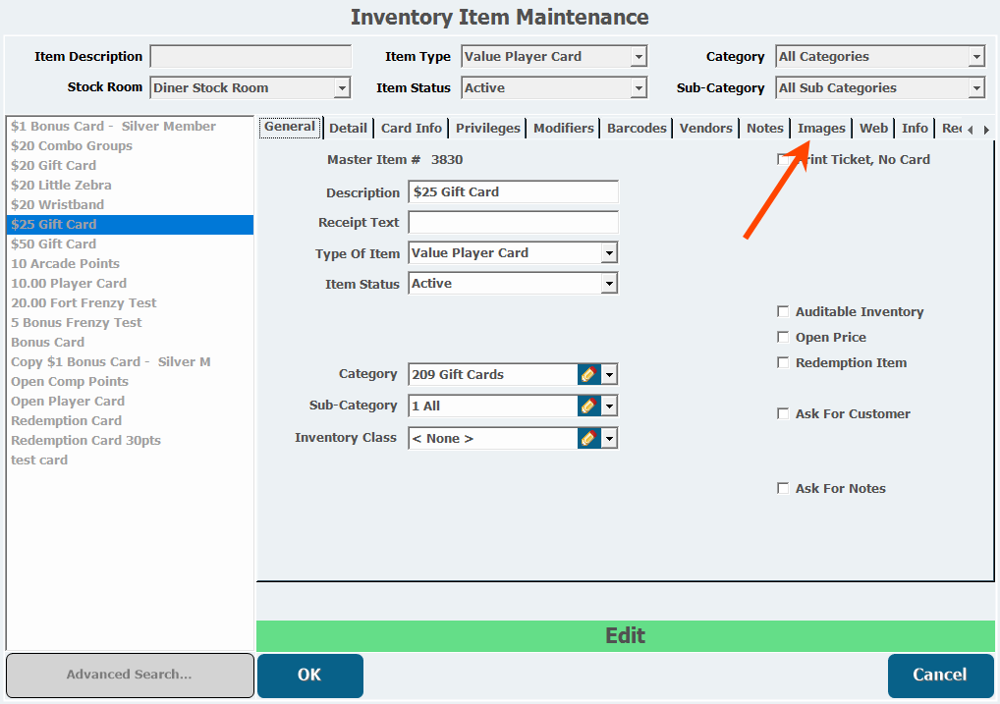Toggle Ask For Notes checkbox
The height and width of the screenshot is (704, 1000).
(x=783, y=488)
